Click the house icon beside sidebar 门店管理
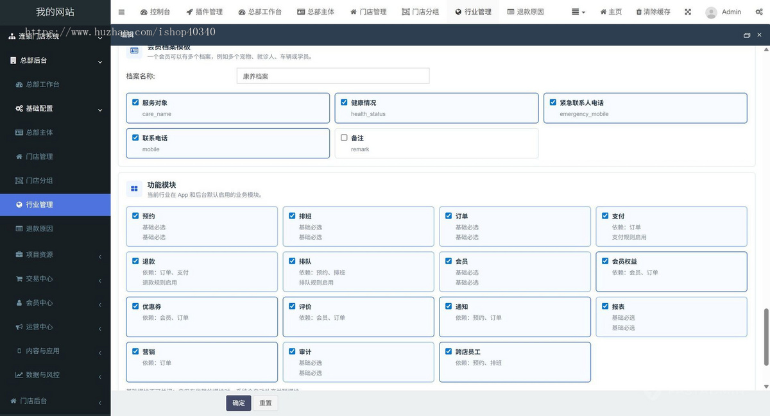 click(x=19, y=156)
